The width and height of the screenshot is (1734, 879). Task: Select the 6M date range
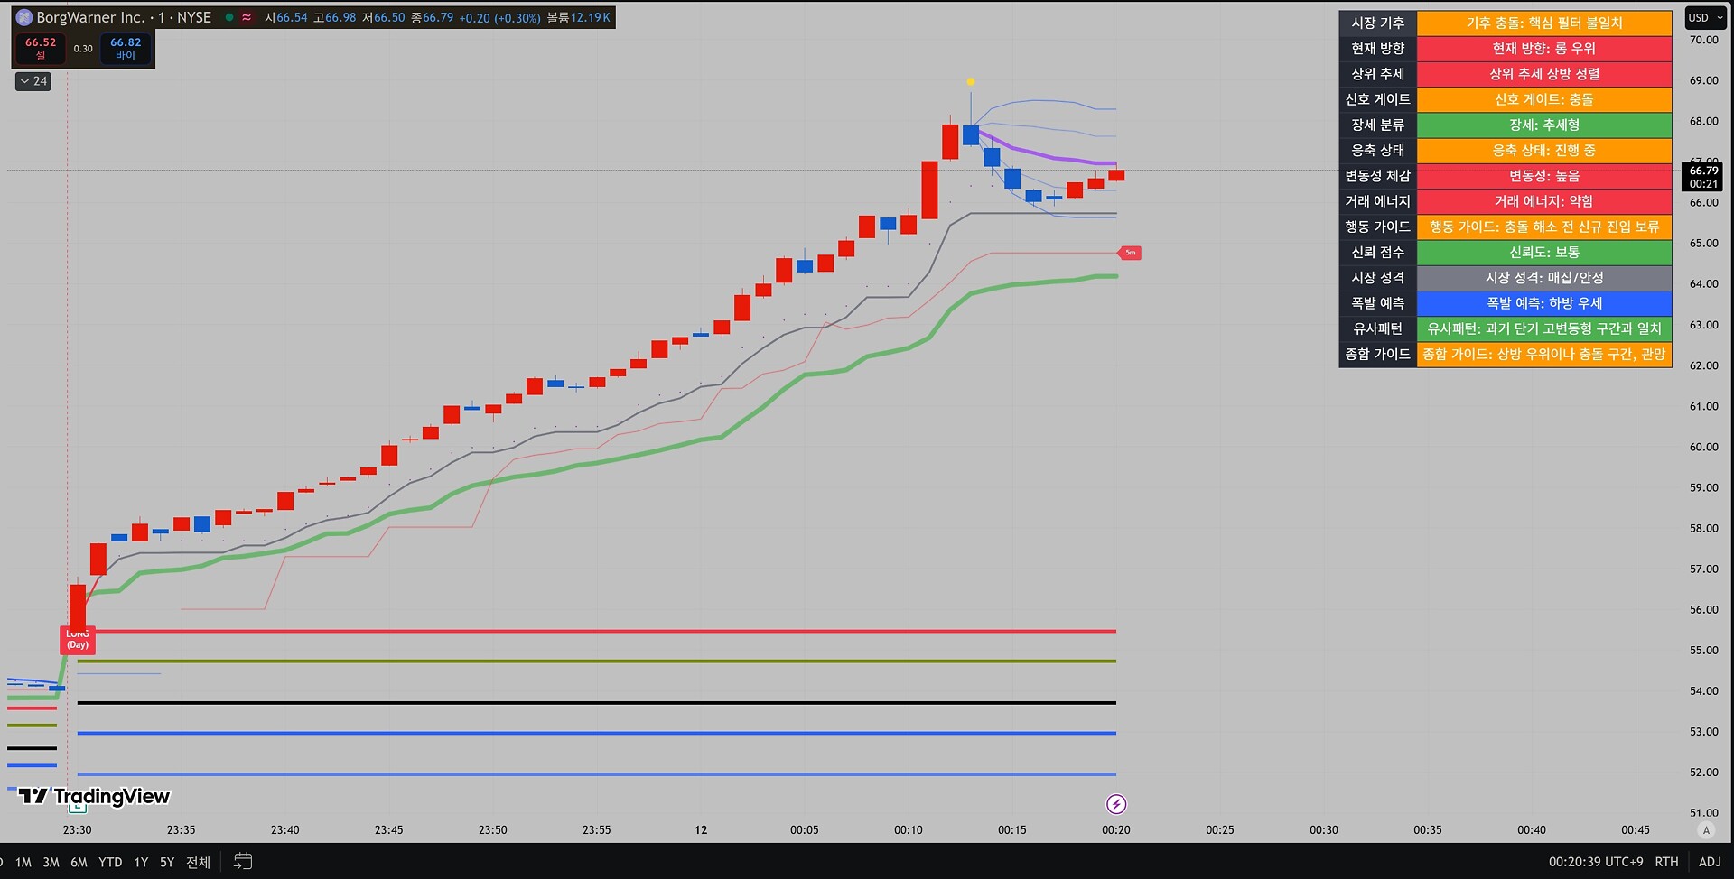[79, 862]
